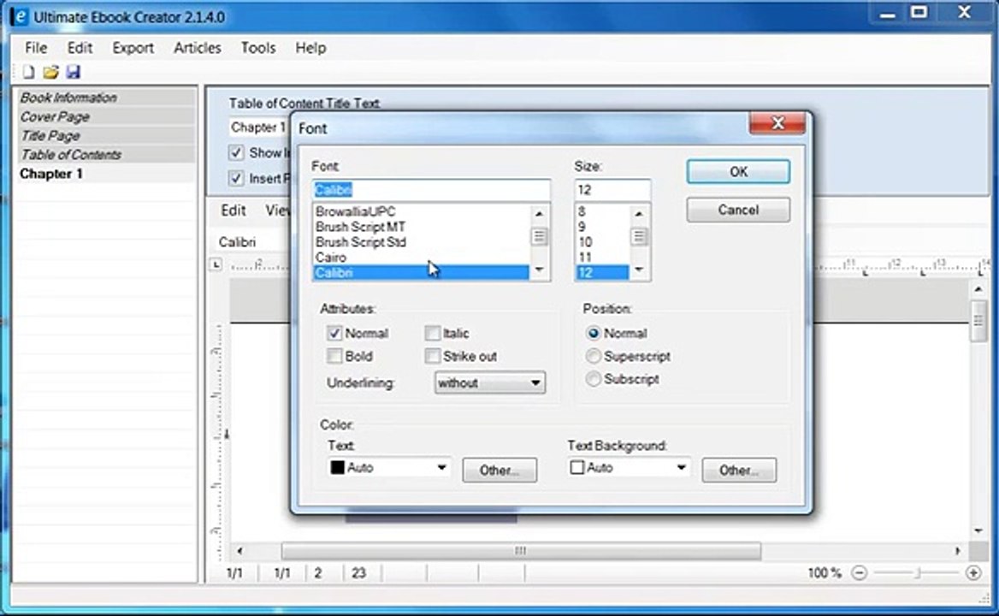
Task: Select Brush Script Std in the font list
Action: point(421,242)
